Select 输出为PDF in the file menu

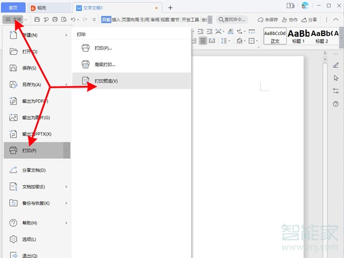37,101
